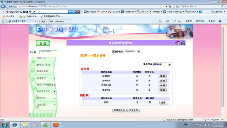
Task: Open the KMPlayer toolbar shortcut
Action: pyautogui.click(x=90, y=12)
